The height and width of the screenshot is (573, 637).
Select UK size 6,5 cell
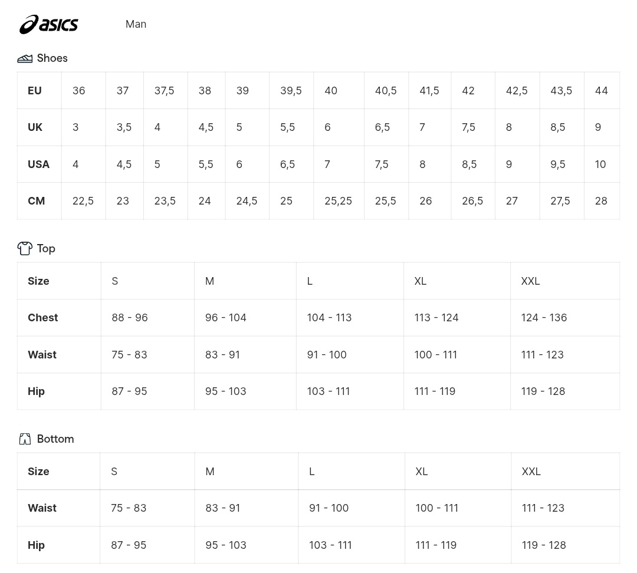386,127
